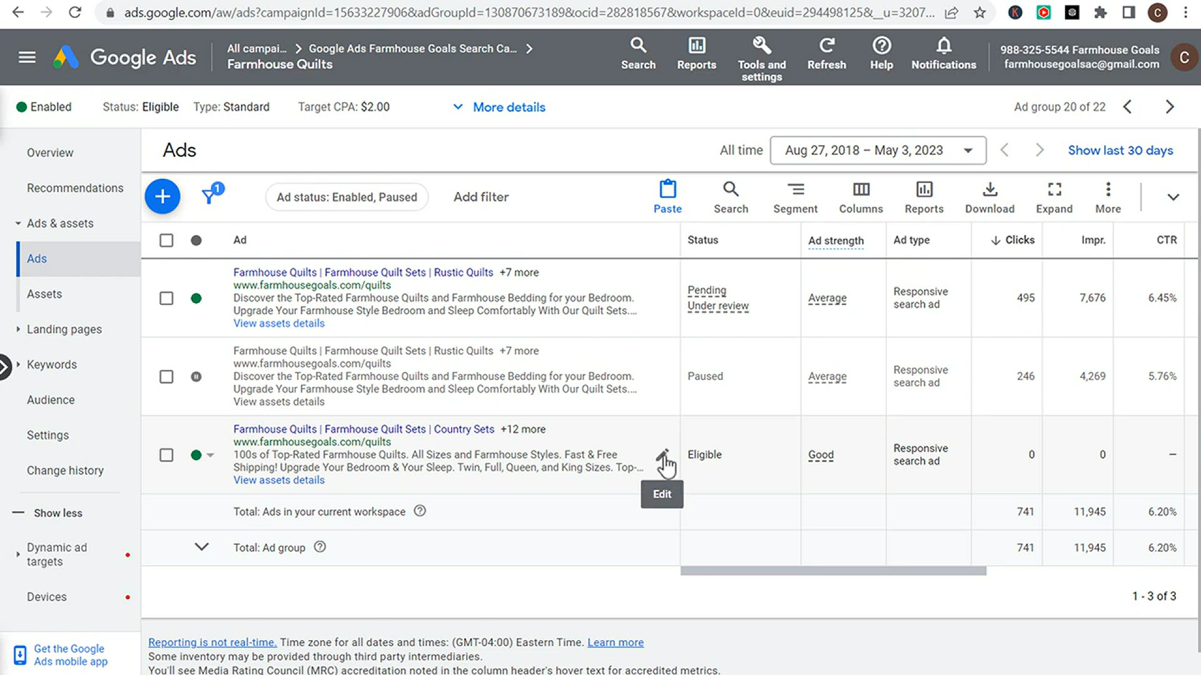Go to next ad group arrow

[x=1170, y=107]
